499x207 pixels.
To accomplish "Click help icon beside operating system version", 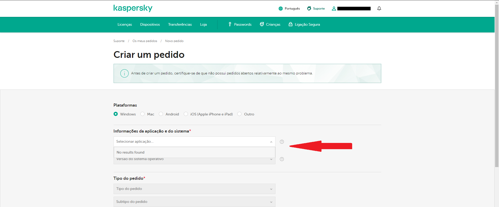I will point(282,159).
